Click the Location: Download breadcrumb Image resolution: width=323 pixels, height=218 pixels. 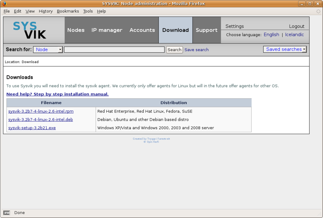pyautogui.click(x=21, y=62)
